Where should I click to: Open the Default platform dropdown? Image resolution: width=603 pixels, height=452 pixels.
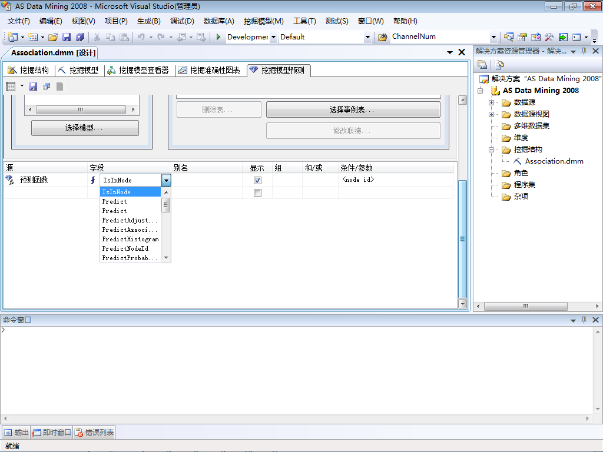(367, 37)
